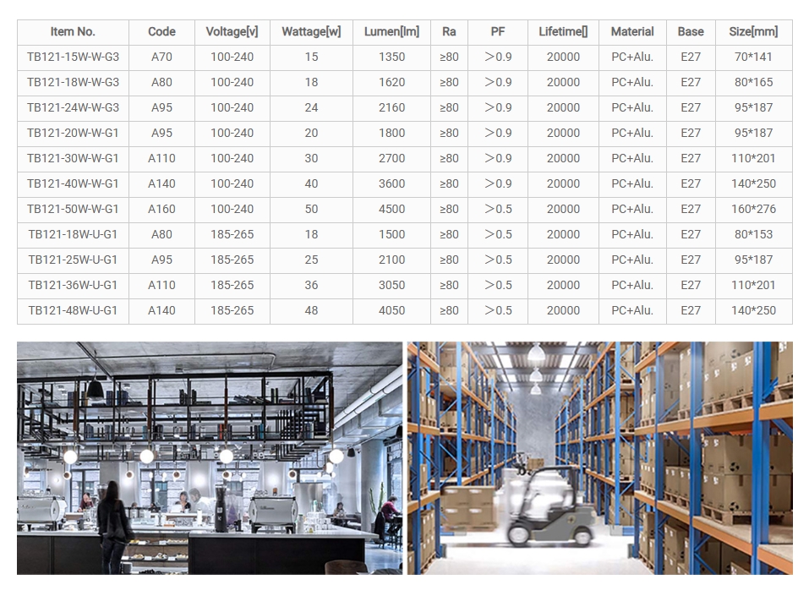The width and height of the screenshot is (809, 596).
Task: Click item number TB121-30W-W-G1
Action: [x=73, y=158]
